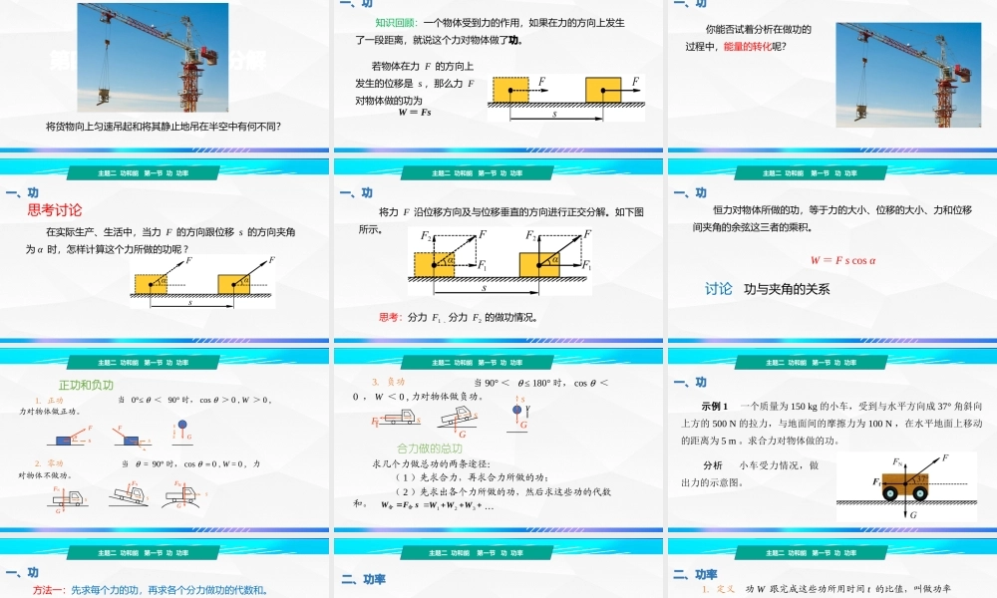Click the red 方法一 text

(49, 590)
